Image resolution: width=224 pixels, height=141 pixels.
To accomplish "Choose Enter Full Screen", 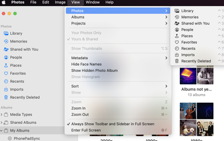I will tap(118, 130).
